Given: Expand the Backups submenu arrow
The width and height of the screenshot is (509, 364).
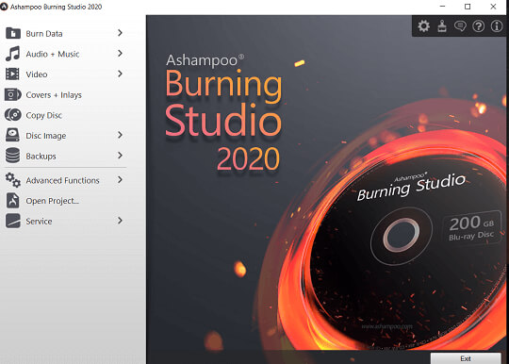Looking at the screenshot, I should click(120, 156).
